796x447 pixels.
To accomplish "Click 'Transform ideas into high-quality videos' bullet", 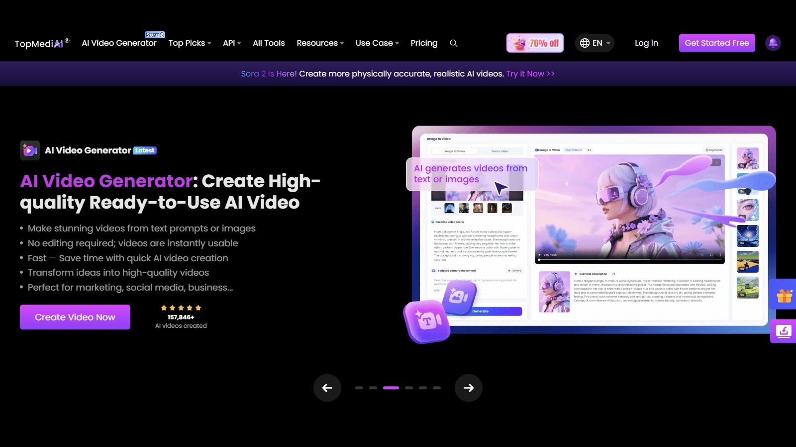I will point(118,273).
